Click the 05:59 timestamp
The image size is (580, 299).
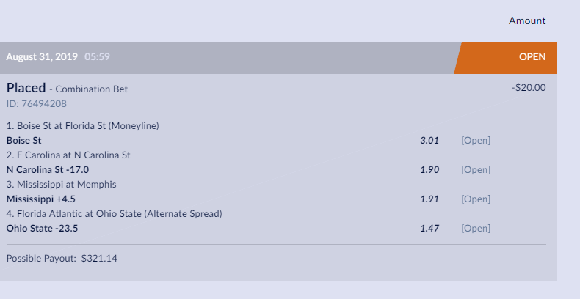97,56
